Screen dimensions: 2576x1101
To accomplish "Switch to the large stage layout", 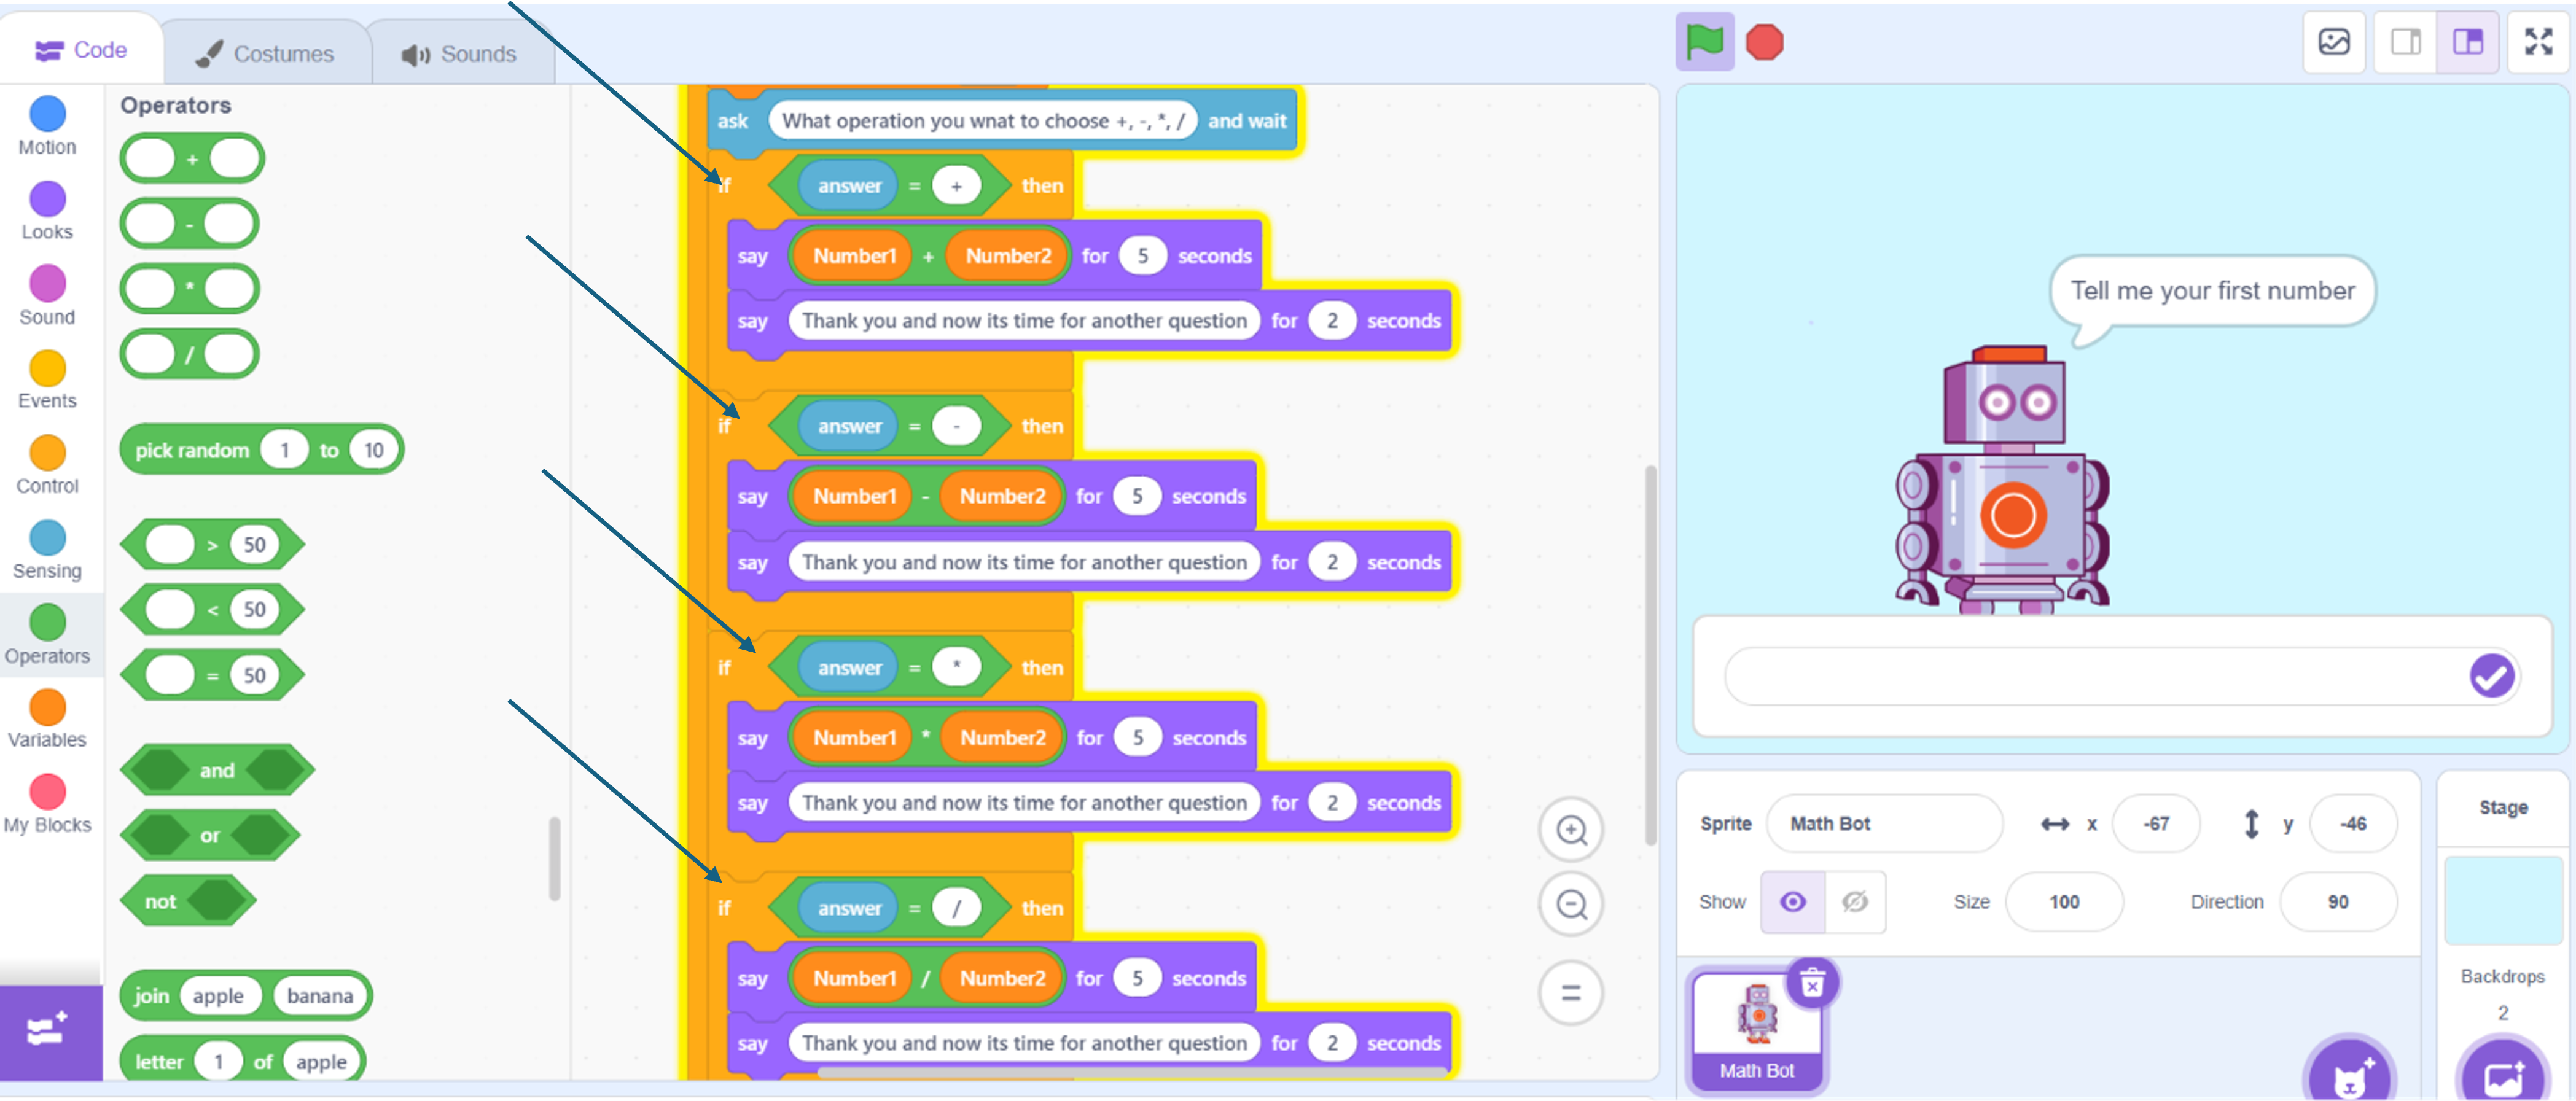I will click(x=2467, y=42).
